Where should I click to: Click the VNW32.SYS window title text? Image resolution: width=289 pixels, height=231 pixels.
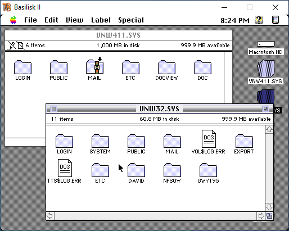coord(159,109)
